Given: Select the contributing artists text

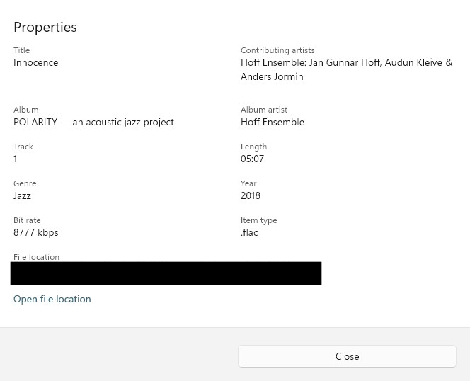Looking at the screenshot, I should coord(347,69).
